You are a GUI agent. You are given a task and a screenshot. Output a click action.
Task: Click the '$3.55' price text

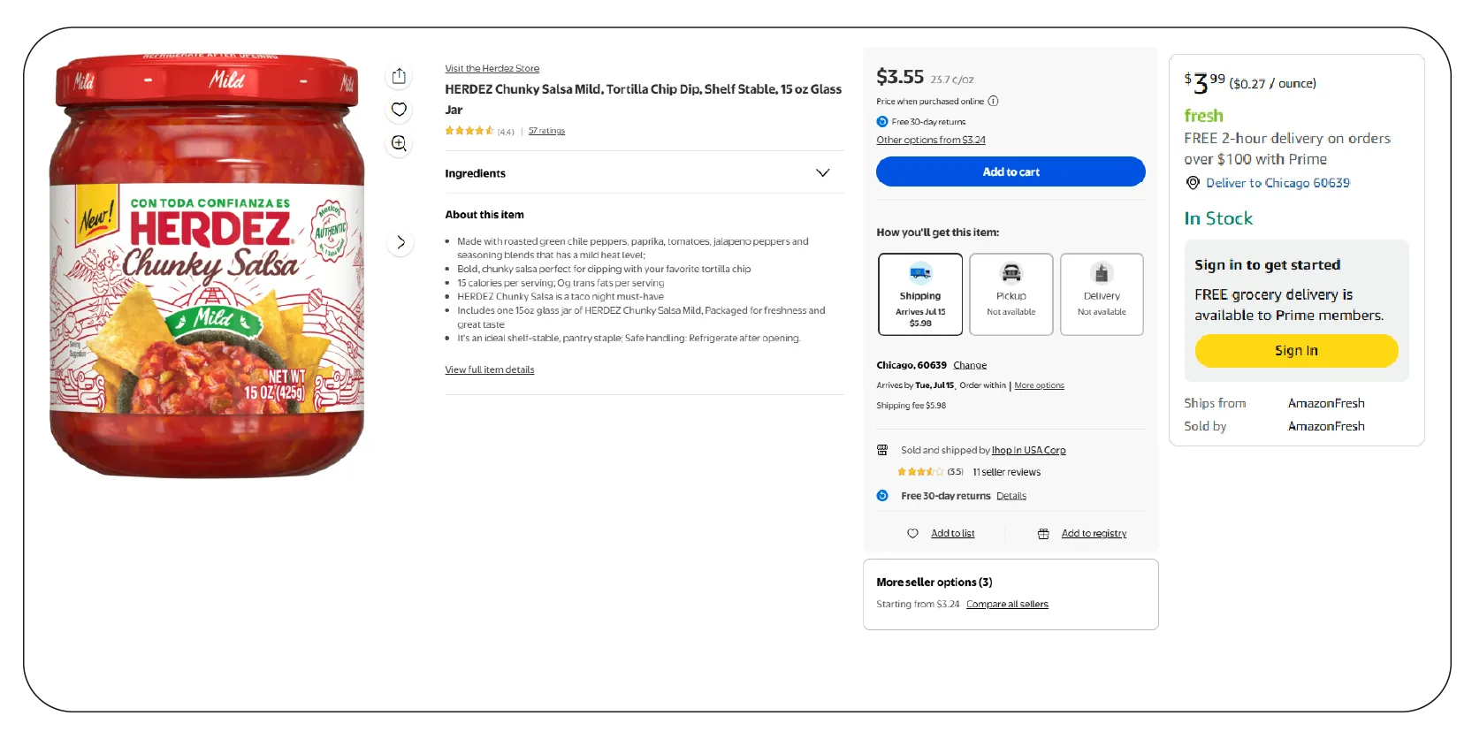click(900, 77)
